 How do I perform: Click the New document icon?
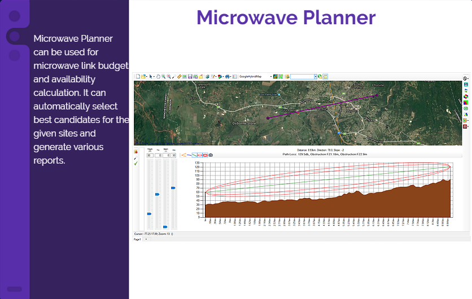click(x=138, y=77)
